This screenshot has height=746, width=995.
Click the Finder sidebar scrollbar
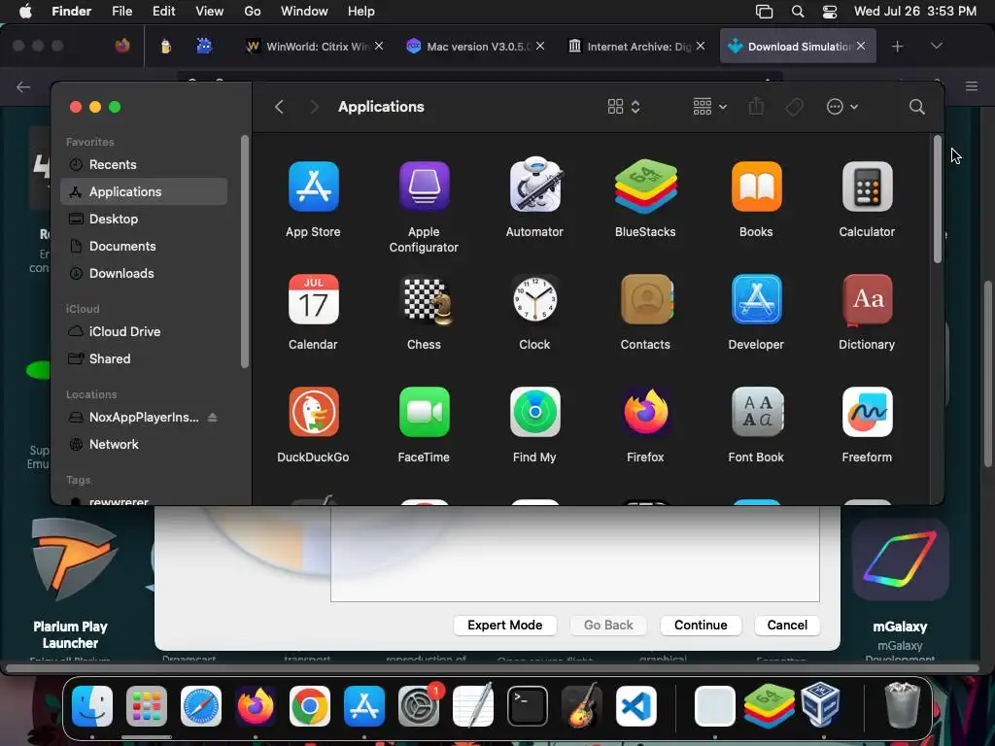tap(245, 252)
